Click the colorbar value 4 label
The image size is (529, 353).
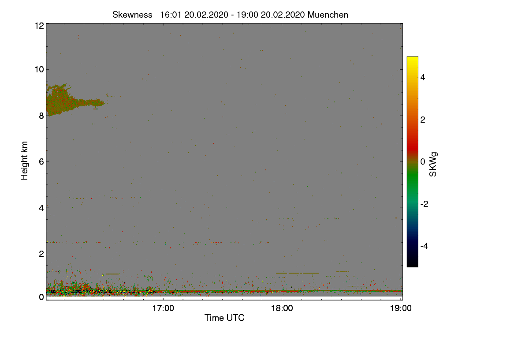(423, 78)
